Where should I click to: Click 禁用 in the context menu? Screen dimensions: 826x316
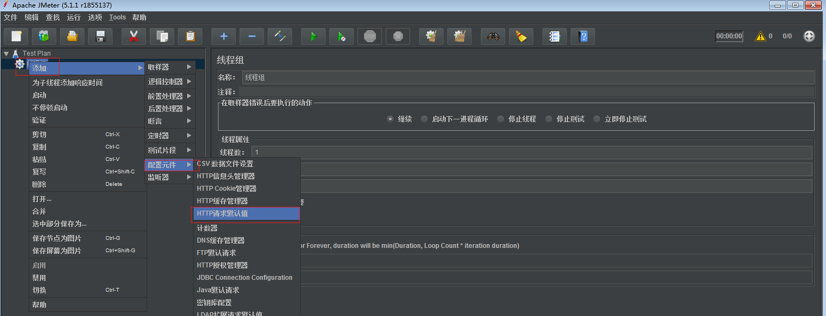click(x=88, y=278)
